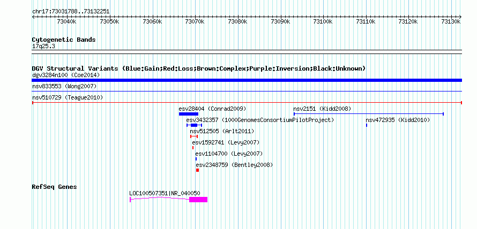Click the 73070k ruler tick label
The image size is (477, 229).
click(x=195, y=21)
